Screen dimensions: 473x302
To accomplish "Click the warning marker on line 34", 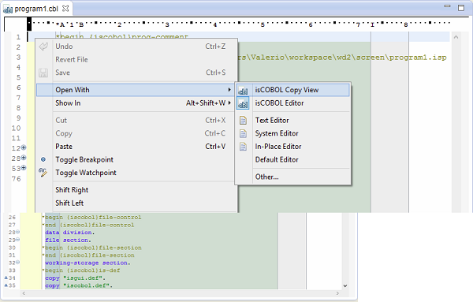I will click(x=6, y=278).
